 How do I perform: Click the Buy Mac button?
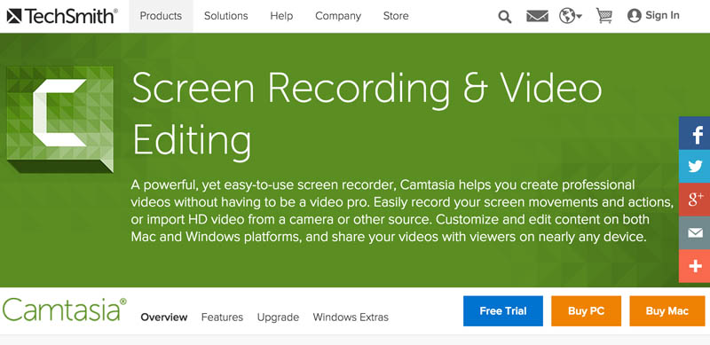667,311
